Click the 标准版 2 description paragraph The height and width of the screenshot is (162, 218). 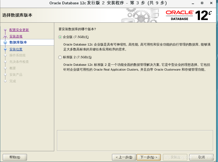pyautogui.click(x=137, y=67)
